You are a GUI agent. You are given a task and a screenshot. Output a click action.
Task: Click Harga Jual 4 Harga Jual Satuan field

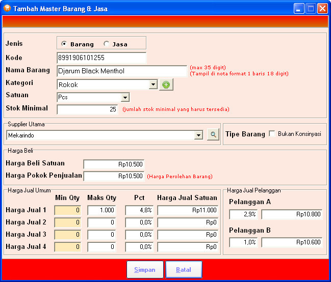click(x=188, y=247)
